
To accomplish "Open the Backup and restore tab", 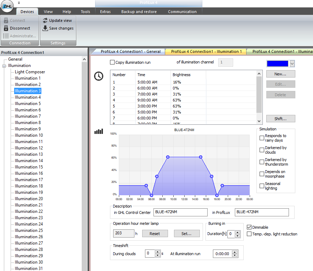I will tap(139, 12).
